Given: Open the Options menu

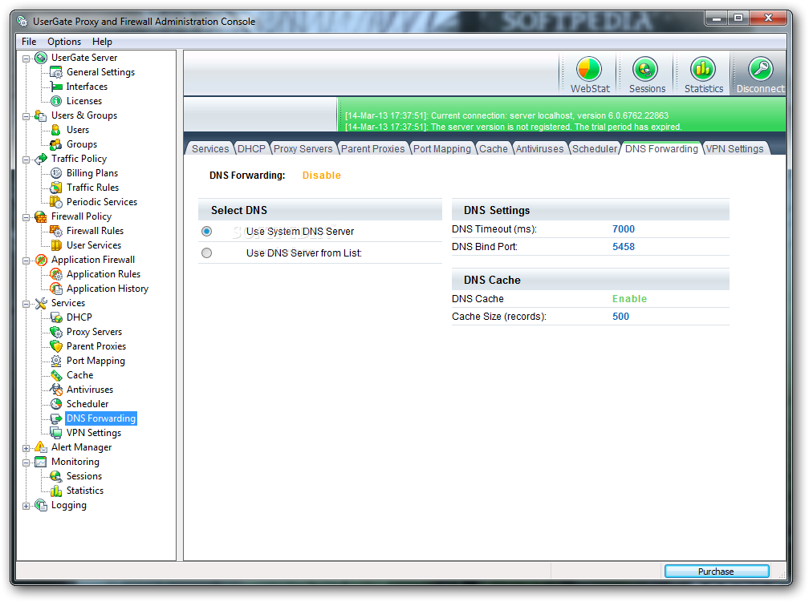Looking at the screenshot, I should pos(64,42).
